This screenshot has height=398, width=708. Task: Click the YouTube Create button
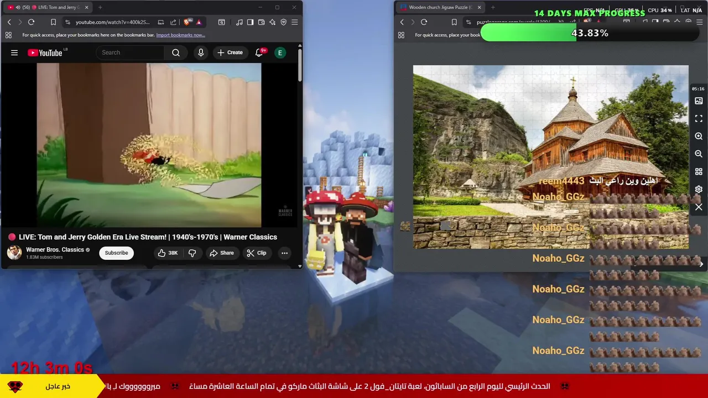[x=230, y=53]
